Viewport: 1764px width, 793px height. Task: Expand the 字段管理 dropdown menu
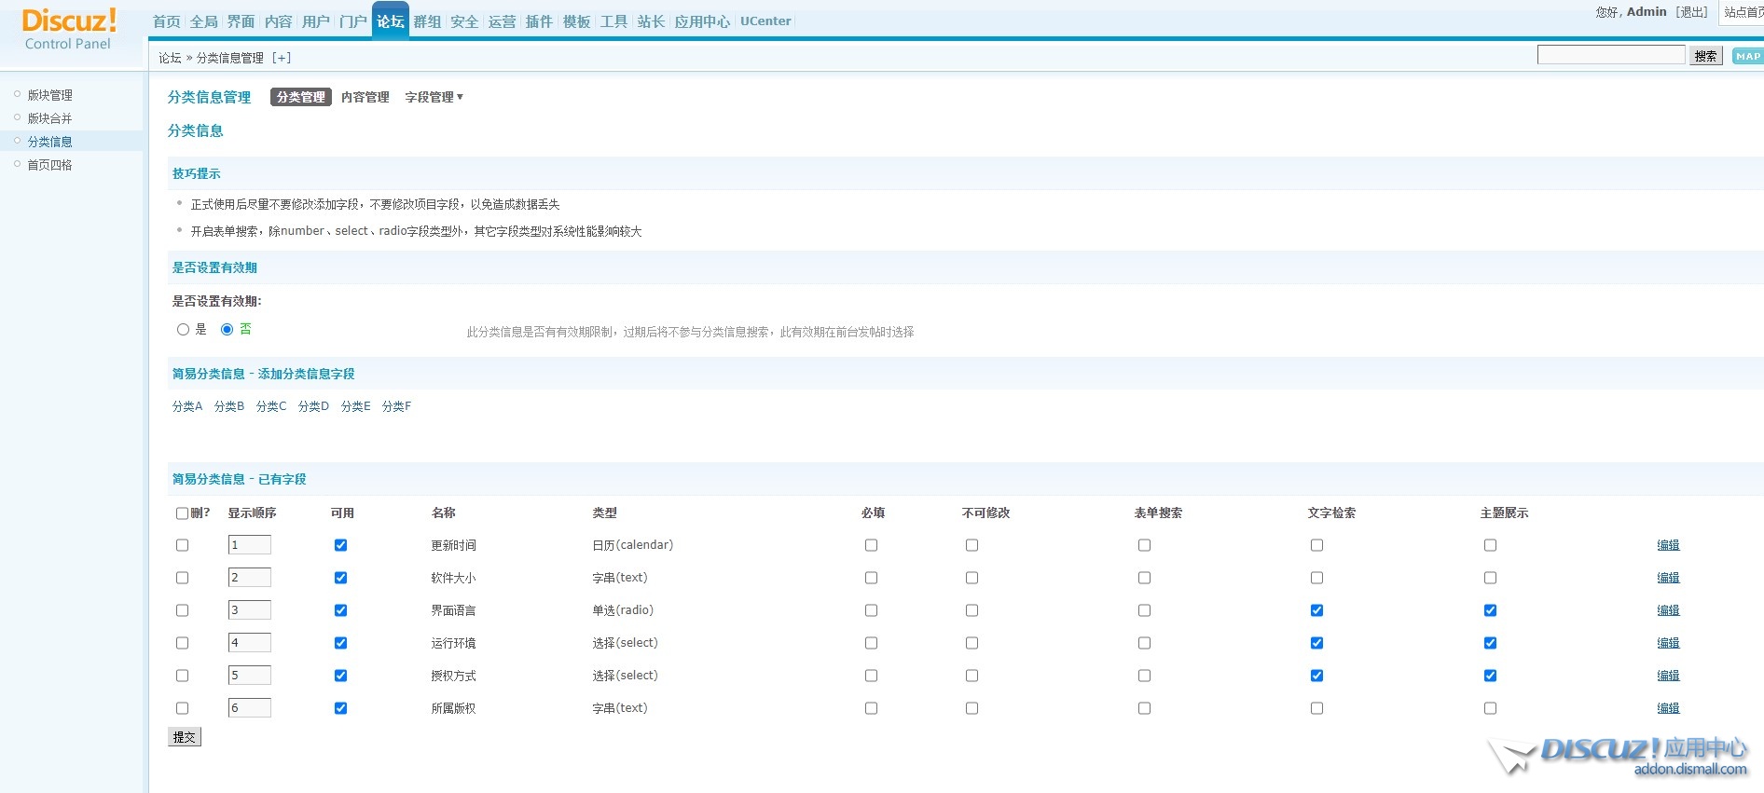434,97
